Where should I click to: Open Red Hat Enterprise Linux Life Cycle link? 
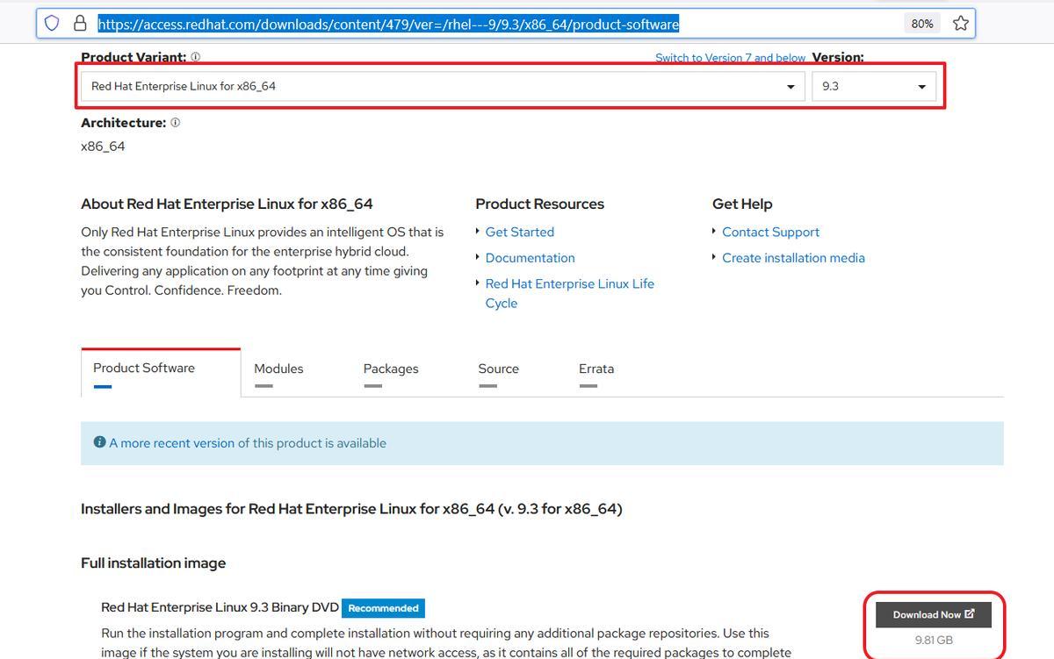point(570,293)
